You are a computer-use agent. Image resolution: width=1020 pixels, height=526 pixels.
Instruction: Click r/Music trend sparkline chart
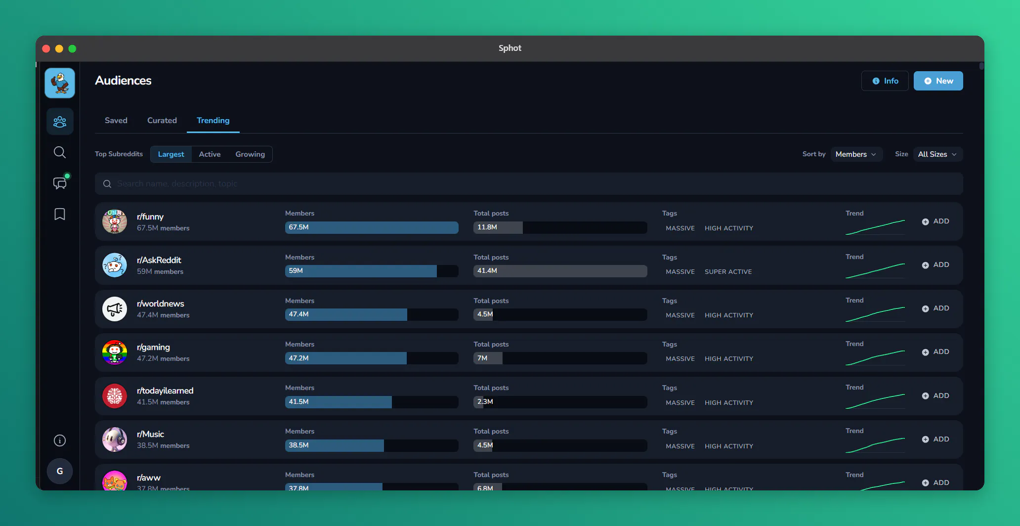click(875, 445)
